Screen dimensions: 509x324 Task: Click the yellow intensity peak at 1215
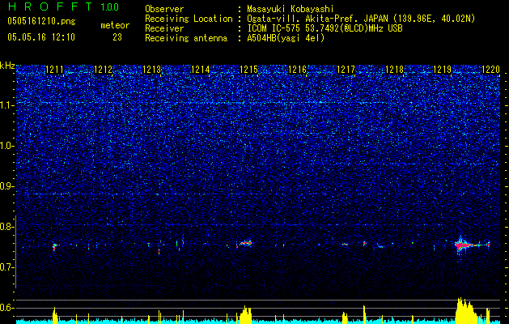[246, 314]
